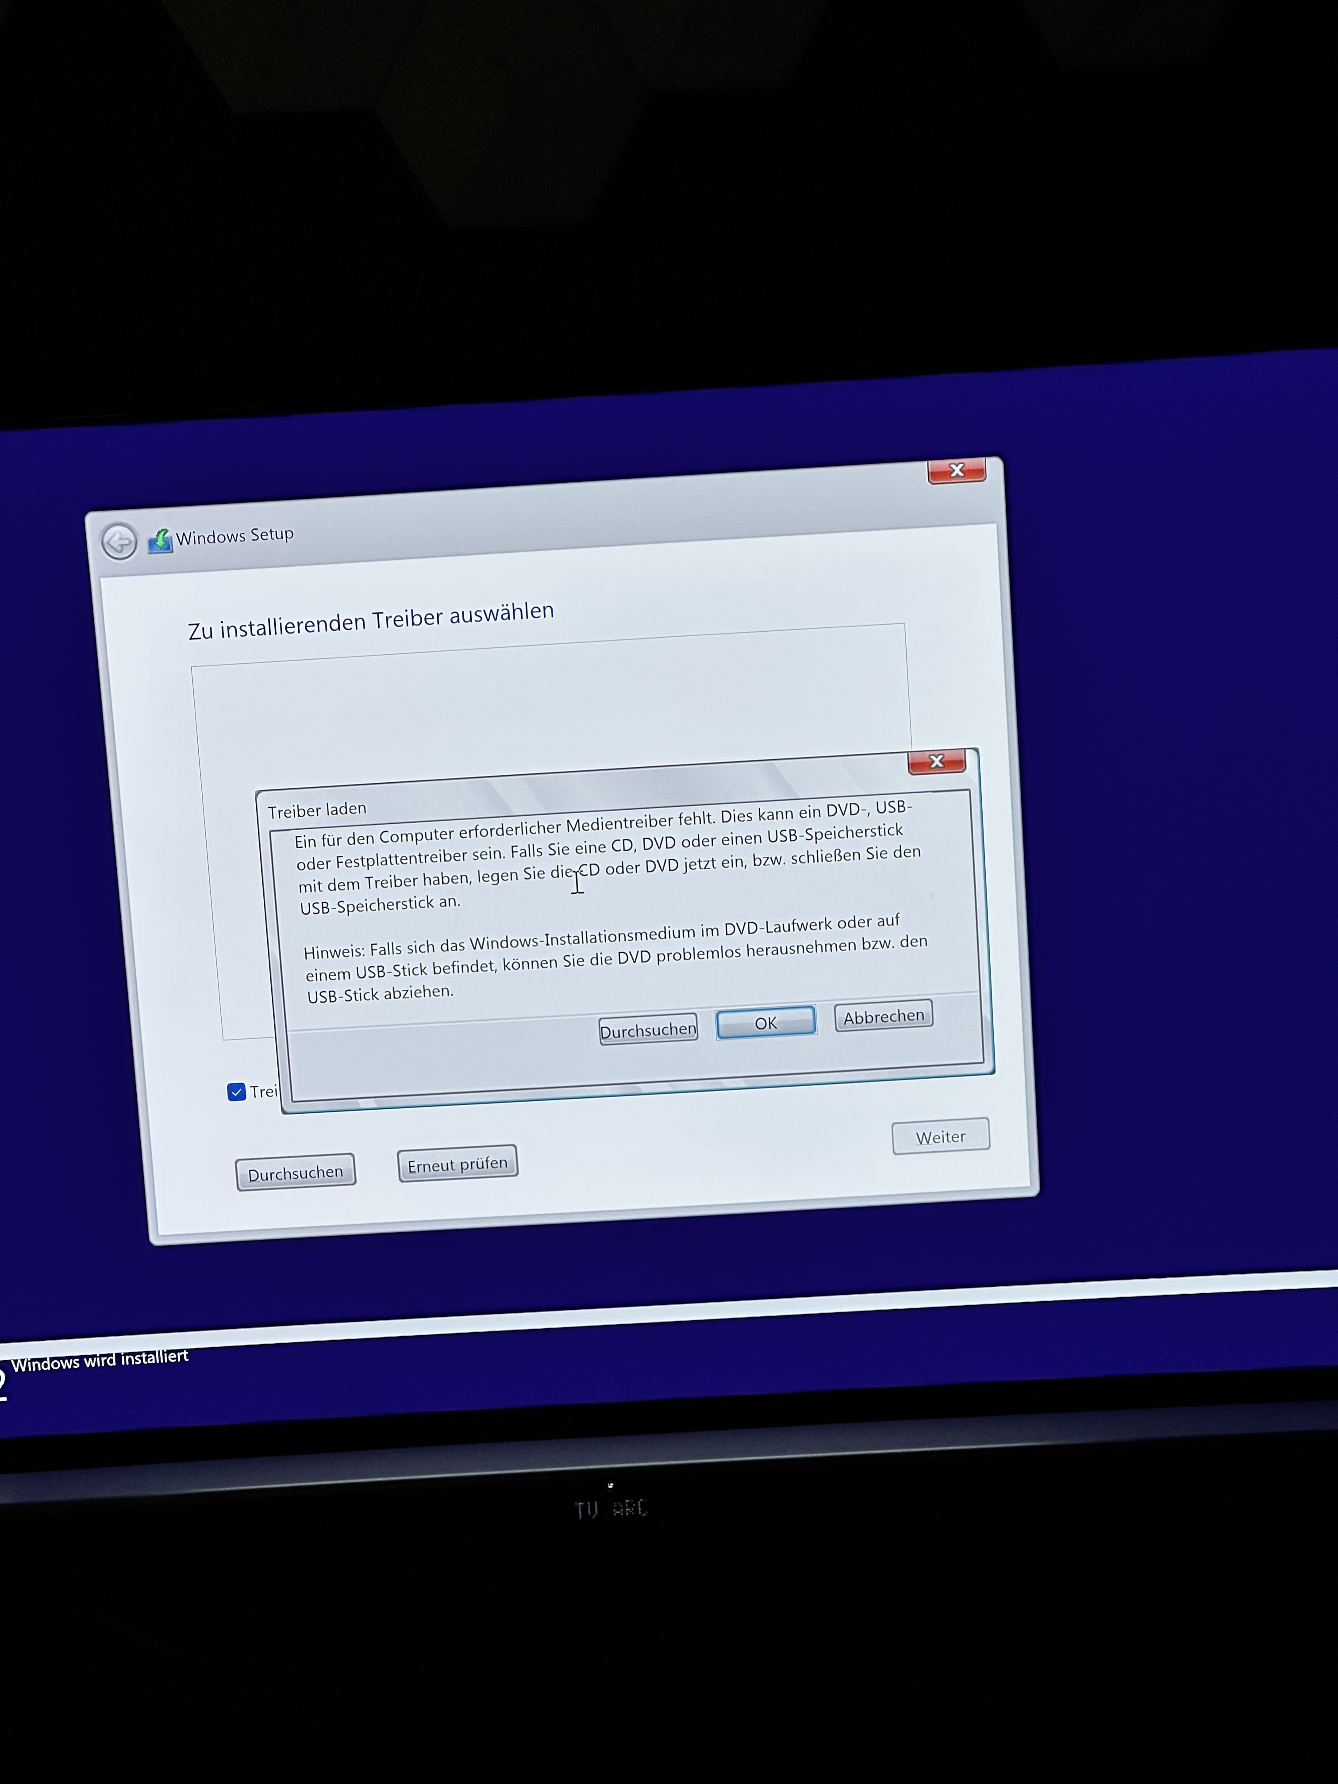Click the Weiter button

pyautogui.click(x=940, y=1136)
